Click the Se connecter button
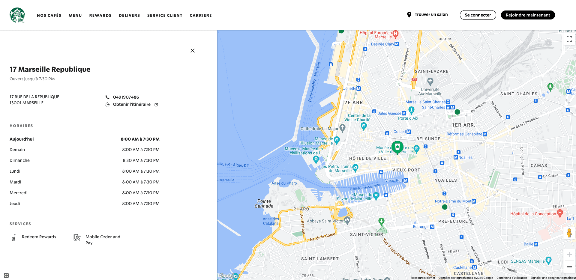This screenshot has height=280, width=576. (x=478, y=15)
